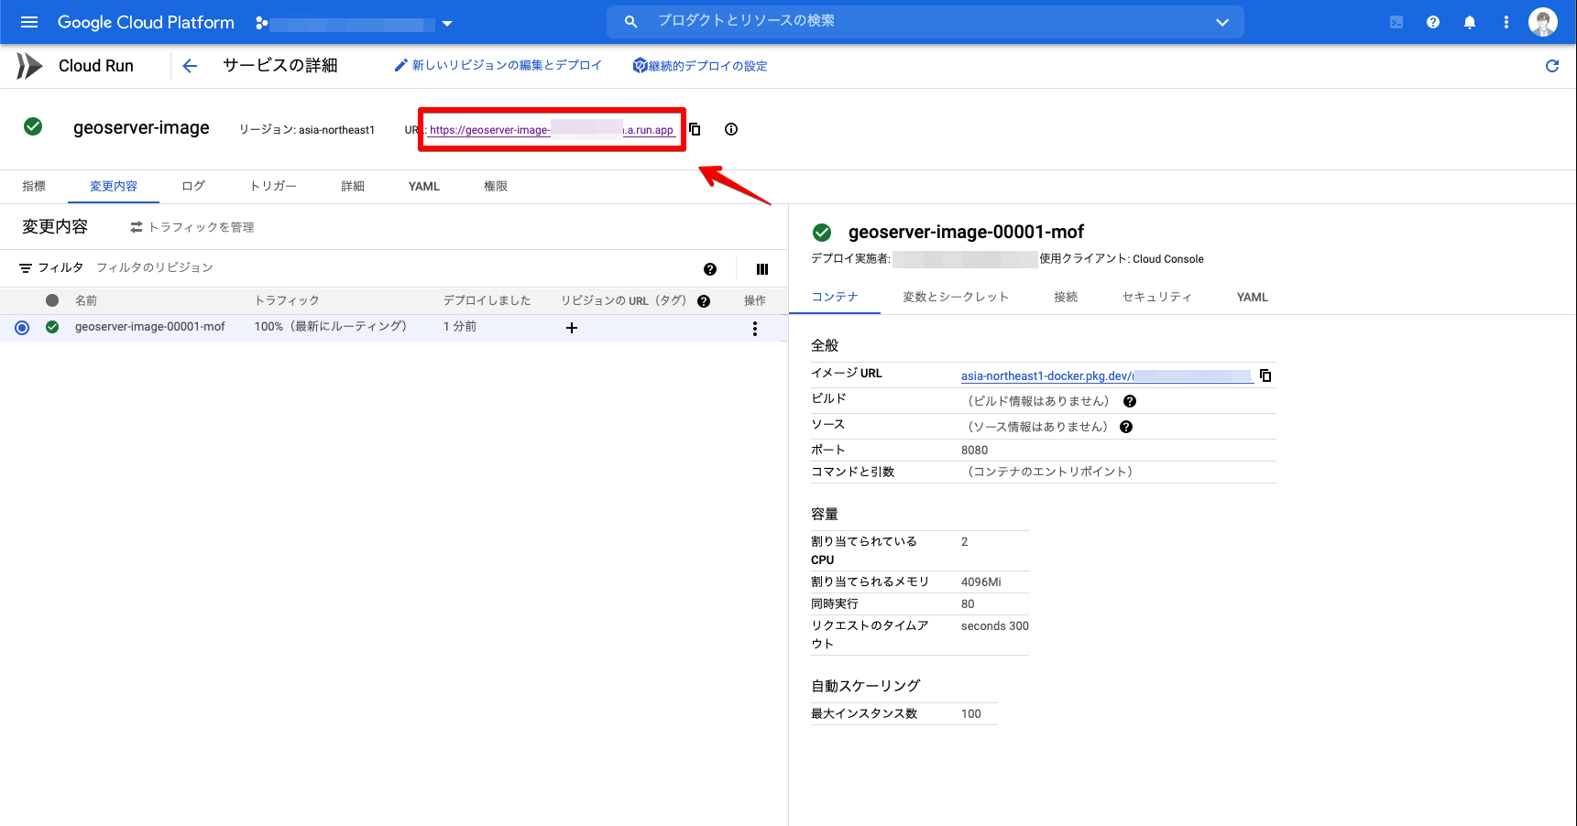Image resolution: width=1577 pixels, height=826 pixels.
Task: Open the help question-mark menu in header
Action: (x=1433, y=22)
